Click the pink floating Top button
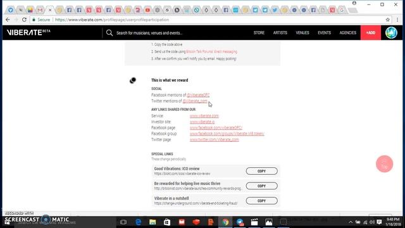This screenshot has width=405, height=228. coord(384,164)
